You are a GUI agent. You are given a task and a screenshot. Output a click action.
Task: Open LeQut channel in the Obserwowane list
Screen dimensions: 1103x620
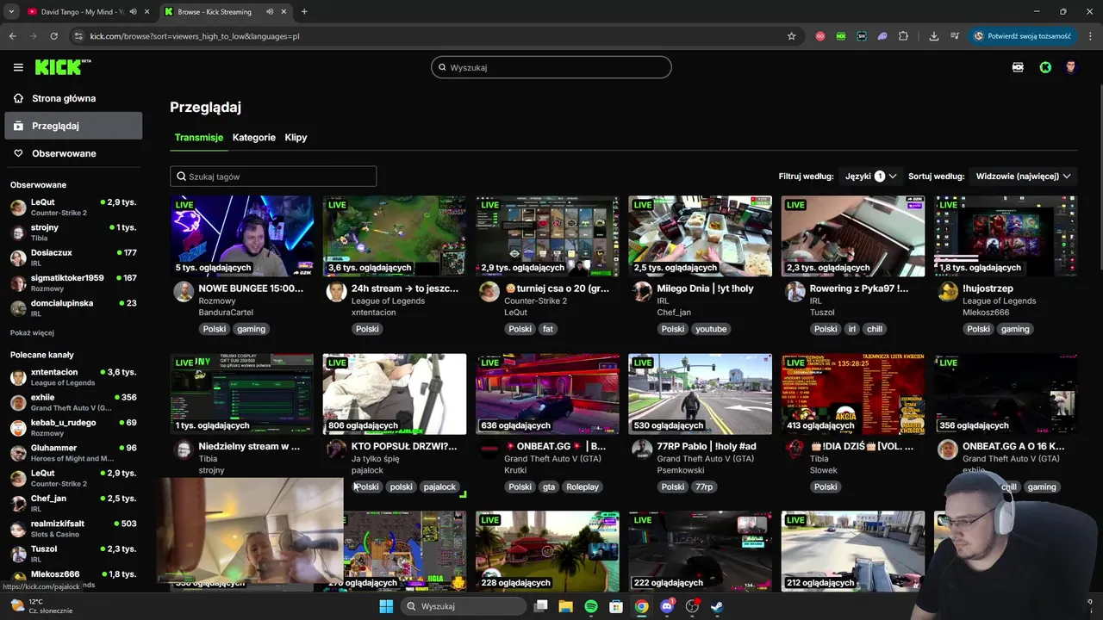pos(73,207)
